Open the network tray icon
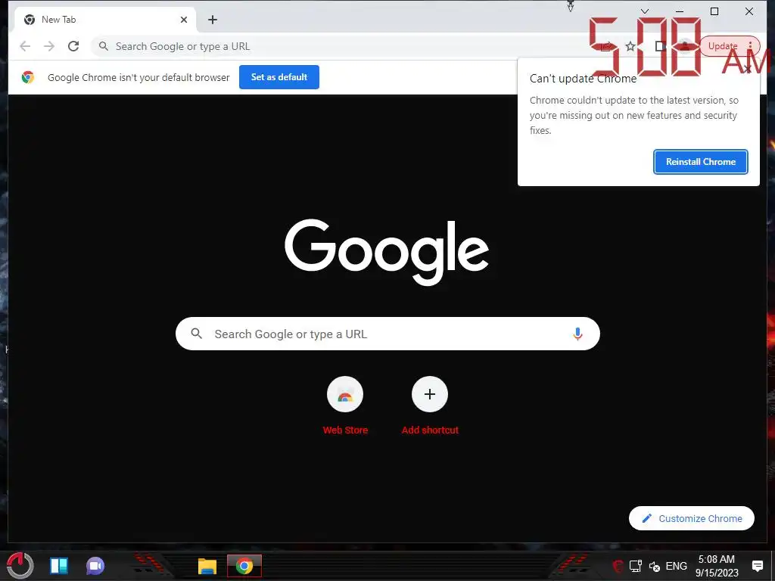 636,566
